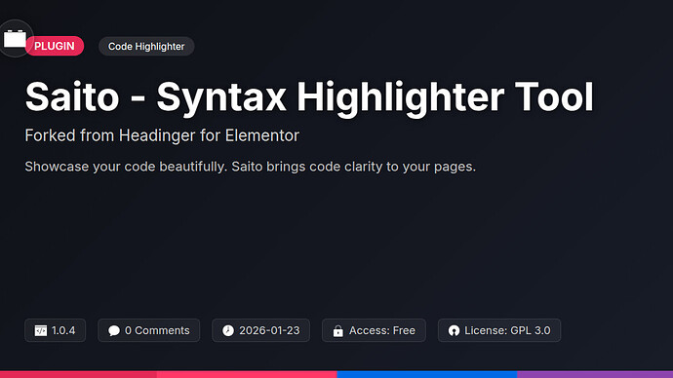Click the speech bubble comments icon
The width and height of the screenshot is (673, 378).
tap(114, 330)
